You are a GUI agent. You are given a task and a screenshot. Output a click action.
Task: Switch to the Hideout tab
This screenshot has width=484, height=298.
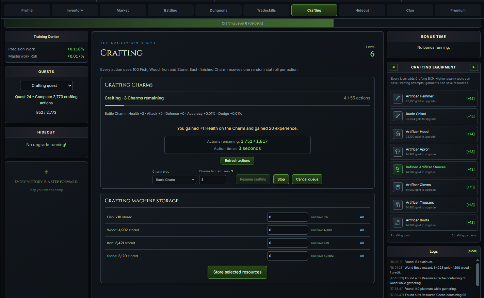(362, 10)
